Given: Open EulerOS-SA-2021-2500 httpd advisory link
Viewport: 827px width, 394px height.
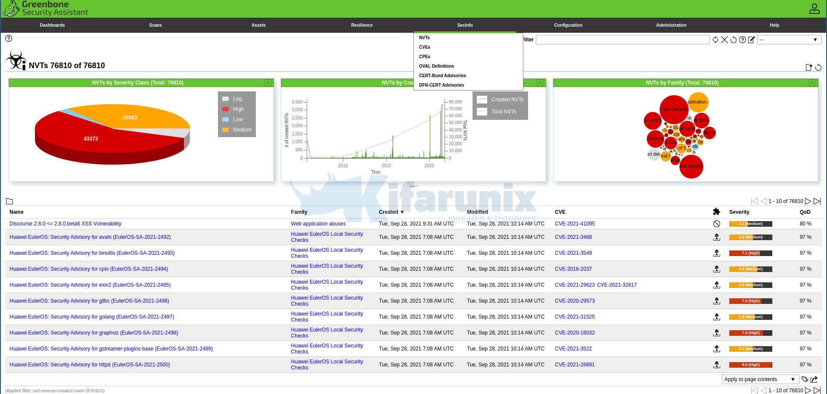Looking at the screenshot, I should point(90,365).
